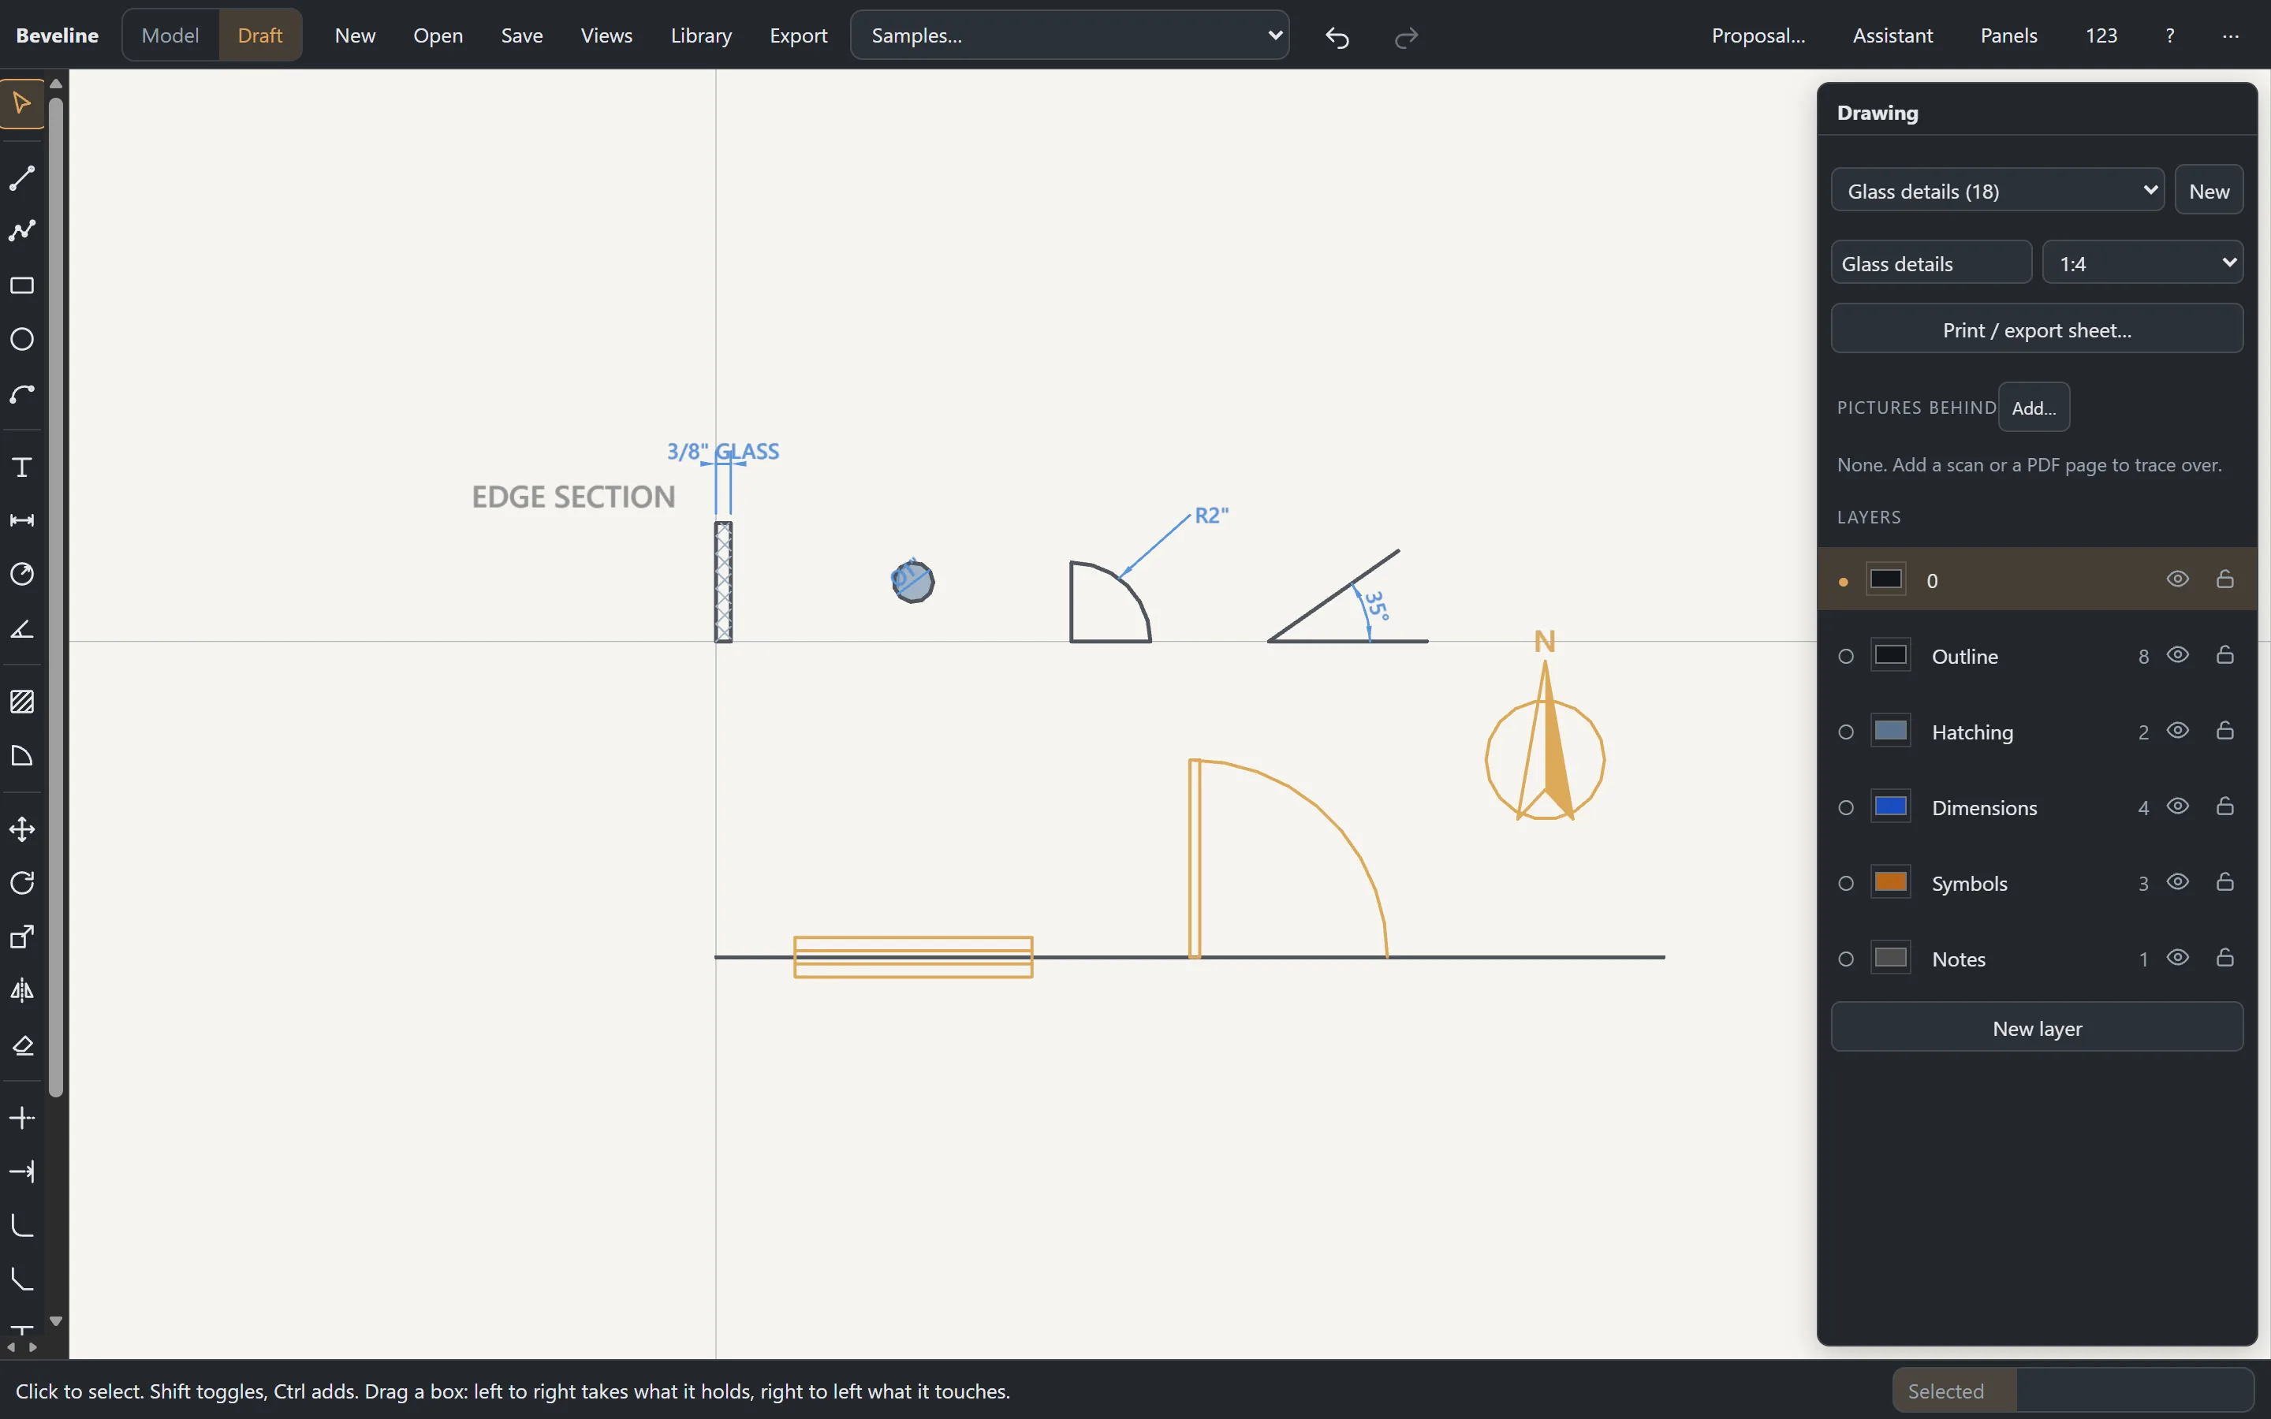This screenshot has height=1419, width=2271.
Task: Make Outline the current layer
Action: 1846,657
